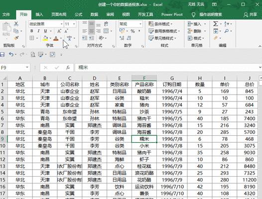This screenshot has width=262, height=199.
Task: Switch to the 数据 Data tab
Action: coord(94,14)
